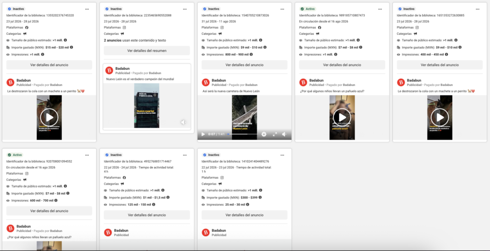This screenshot has height=251, width=490.
Task: Click text '2 anuncios usan este contenido y texto'
Action: click(x=135, y=40)
